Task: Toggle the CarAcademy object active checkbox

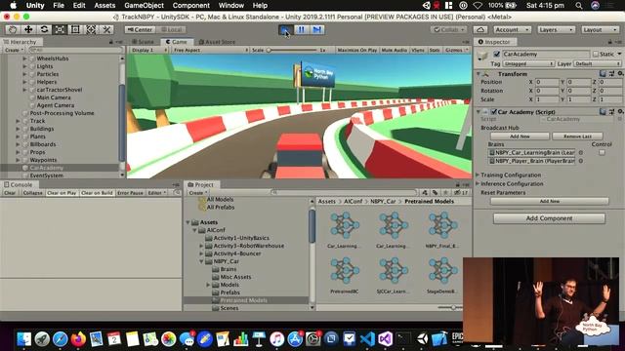Action: (497, 54)
